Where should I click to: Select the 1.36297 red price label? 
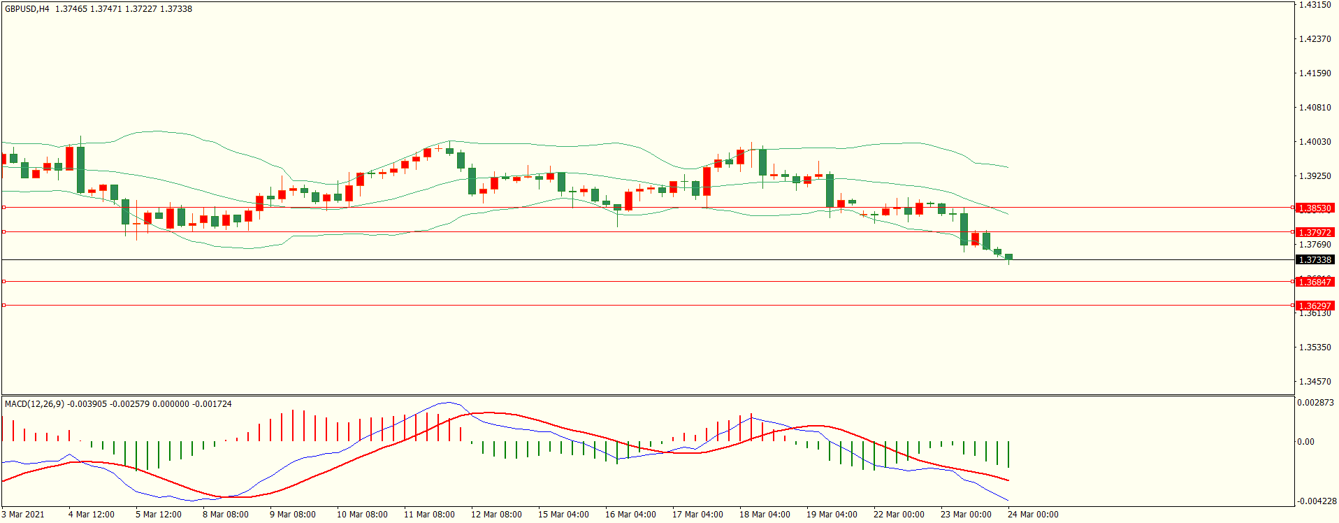tap(1315, 306)
